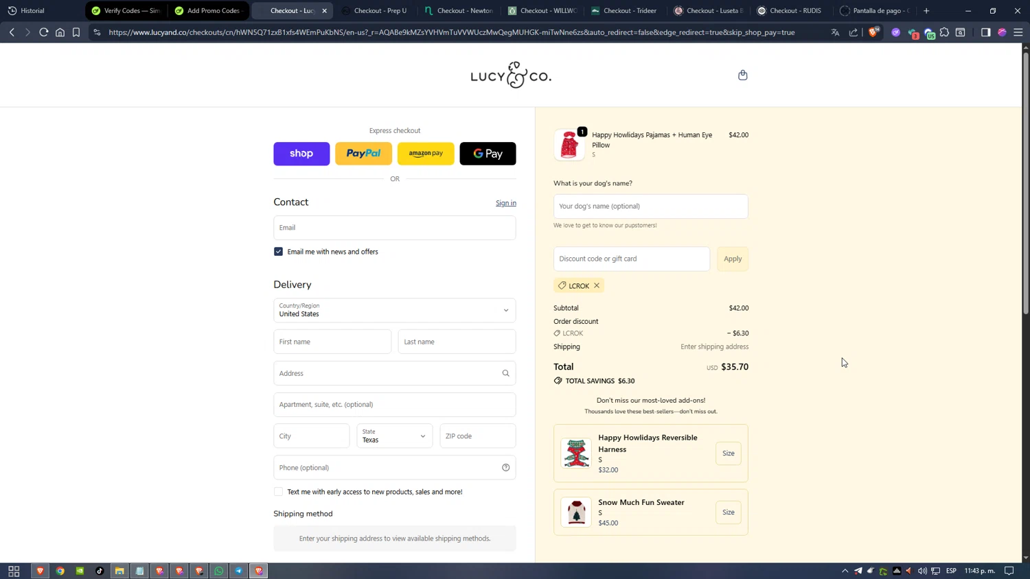
Task: Open TikTok from the taskbar
Action: coord(100,571)
